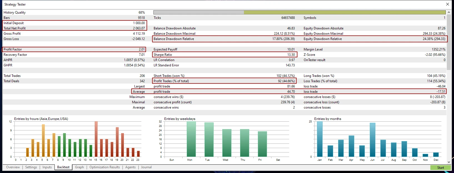Select the Backtest tab
454x173 pixels.
point(63,167)
